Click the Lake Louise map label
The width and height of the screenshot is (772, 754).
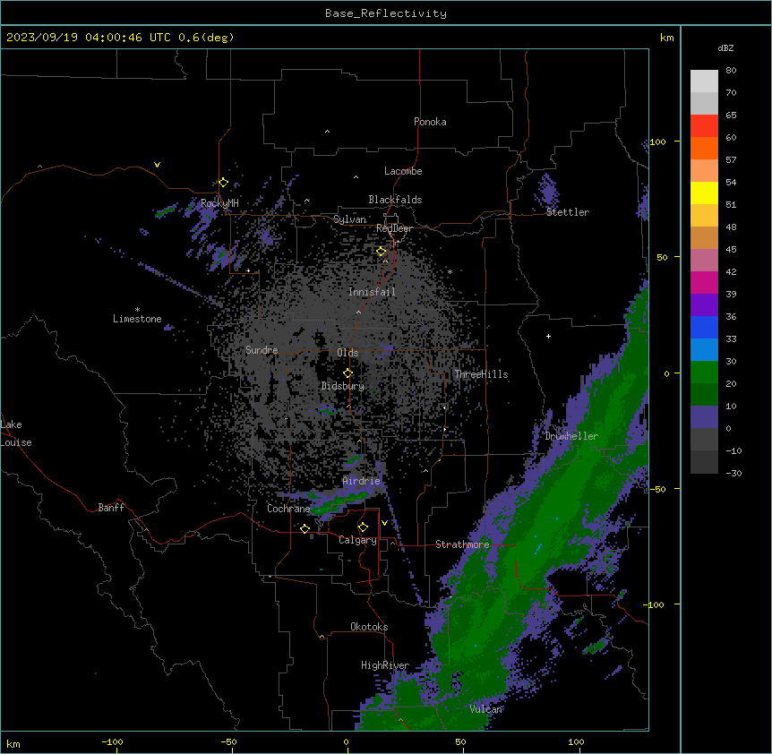(16, 433)
